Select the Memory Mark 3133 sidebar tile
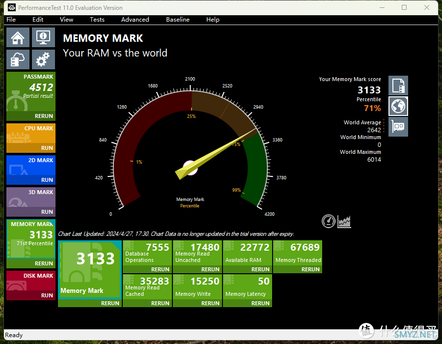Viewport: 442px width, 344px height. [31, 239]
